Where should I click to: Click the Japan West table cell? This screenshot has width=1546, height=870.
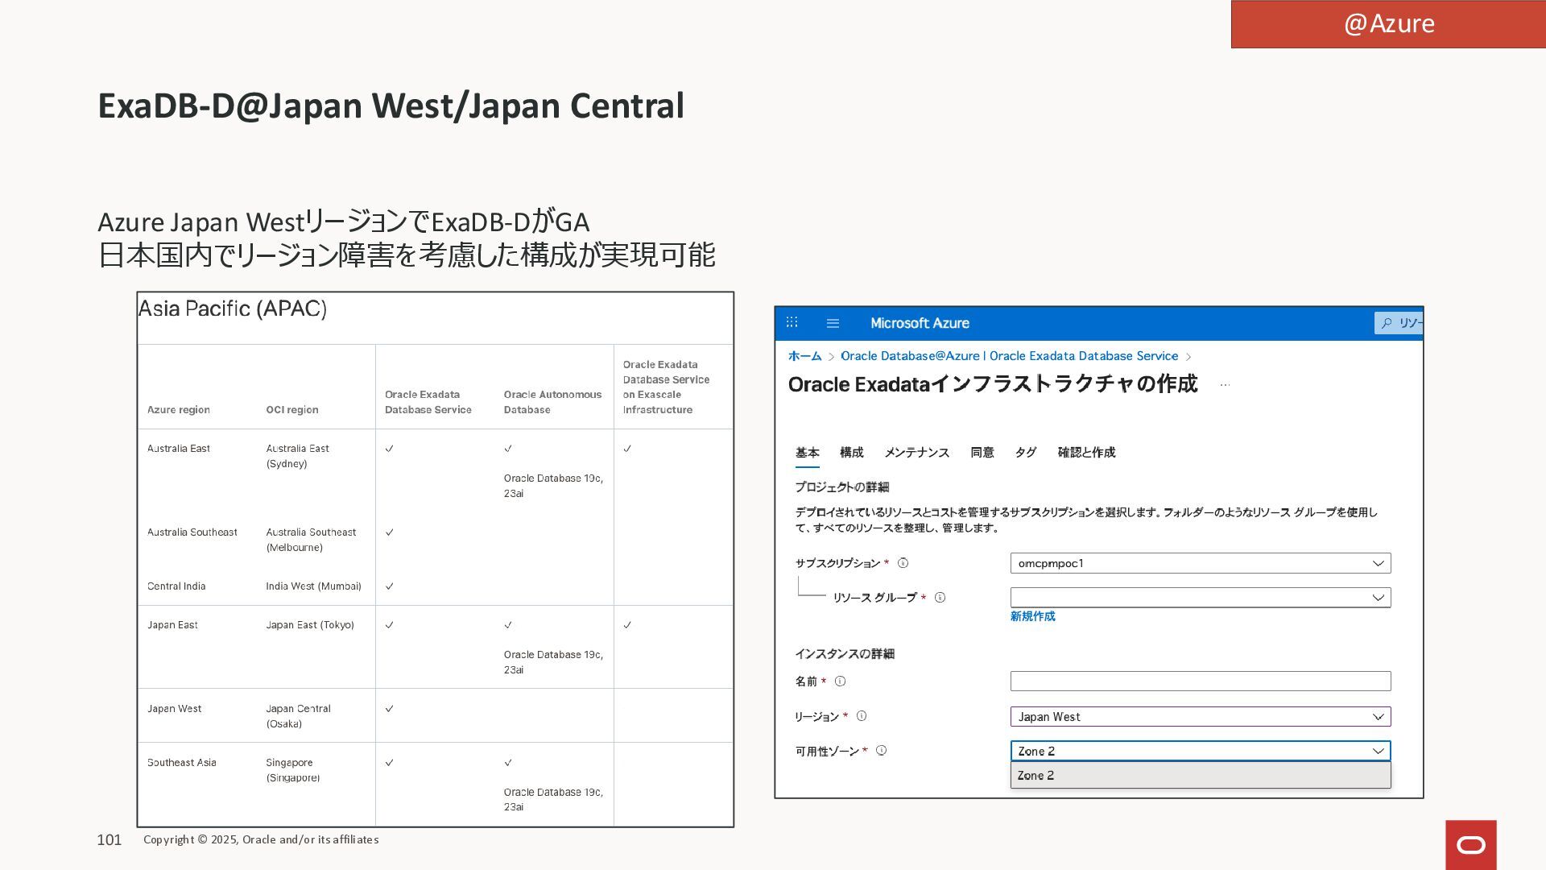174,709
